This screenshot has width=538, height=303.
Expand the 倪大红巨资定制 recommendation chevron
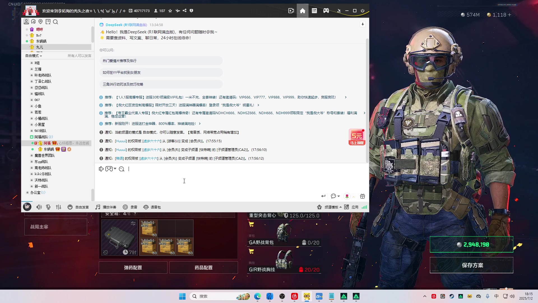(258, 105)
